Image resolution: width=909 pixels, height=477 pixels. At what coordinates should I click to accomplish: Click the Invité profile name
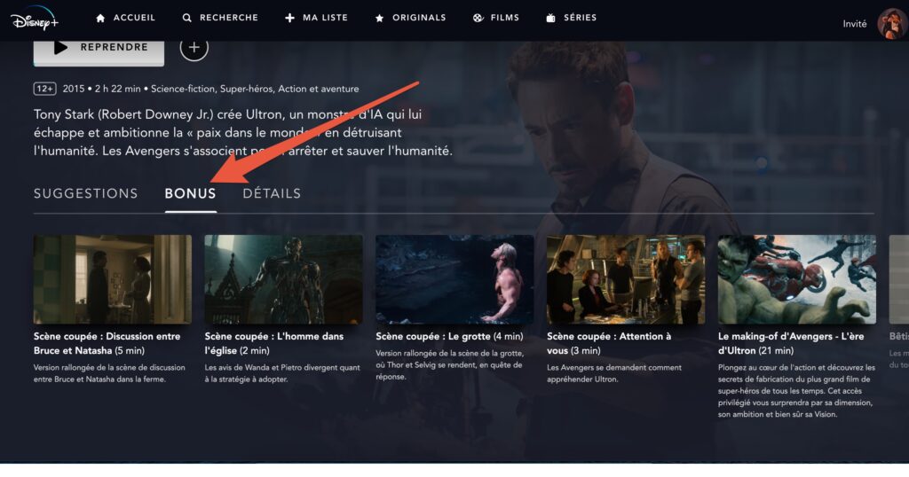click(x=855, y=24)
